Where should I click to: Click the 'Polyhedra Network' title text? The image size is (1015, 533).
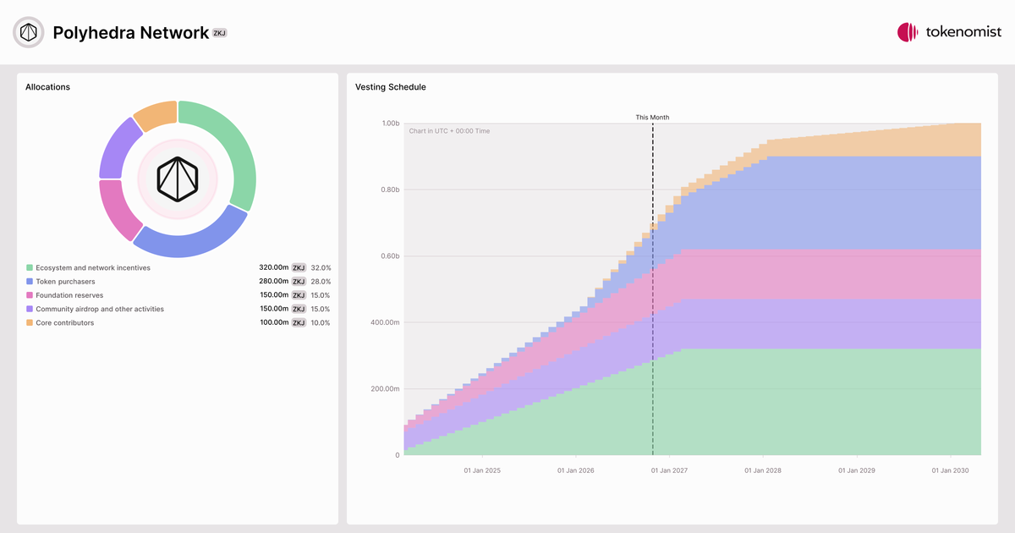pyautogui.click(x=130, y=33)
